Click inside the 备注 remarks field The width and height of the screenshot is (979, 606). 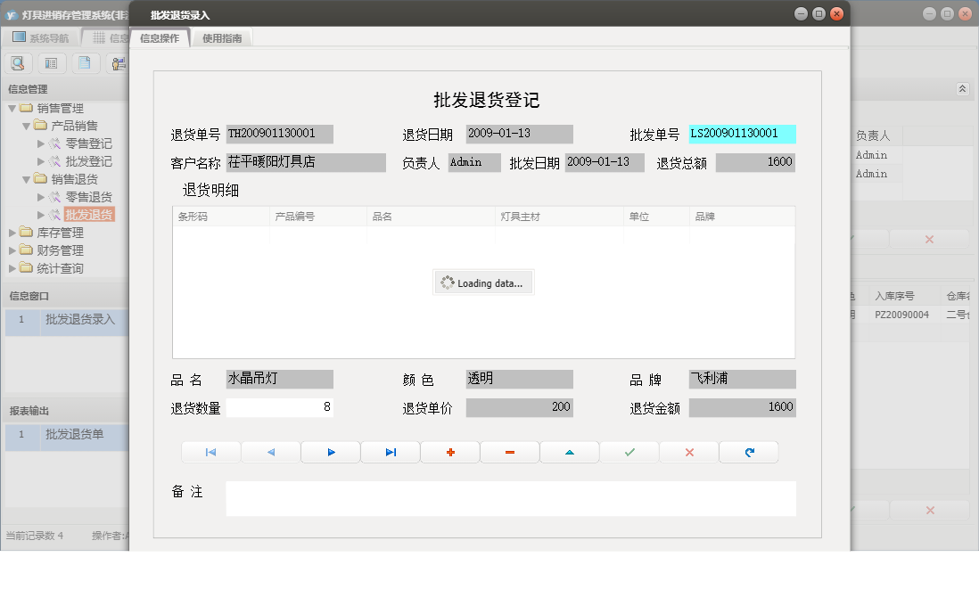508,497
